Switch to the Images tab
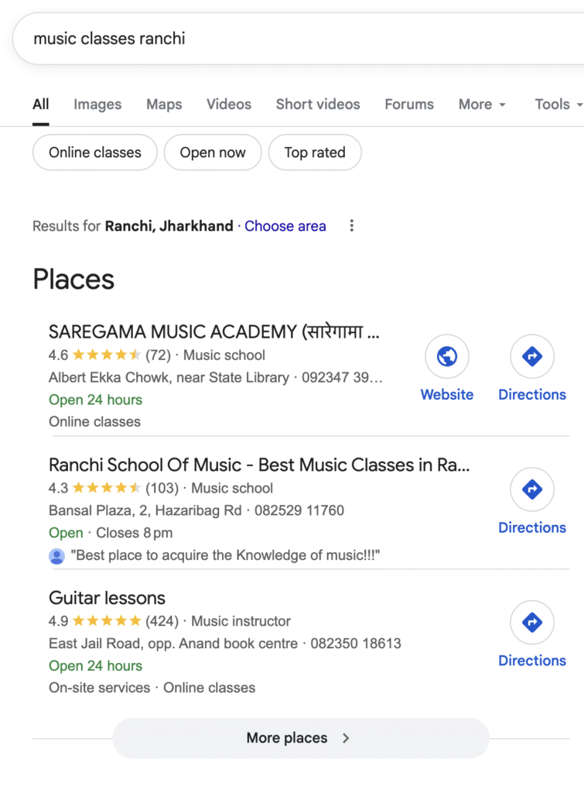Viewport: 584px width, 793px height. [x=97, y=105]
